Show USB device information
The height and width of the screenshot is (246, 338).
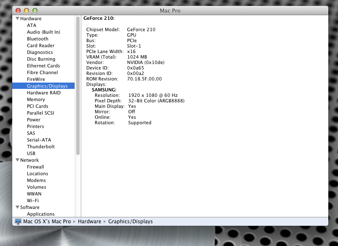[31, 153]
